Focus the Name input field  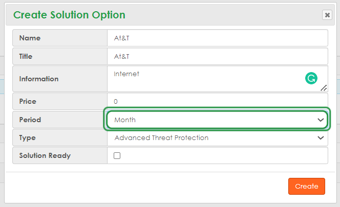(x=217, y=38)
